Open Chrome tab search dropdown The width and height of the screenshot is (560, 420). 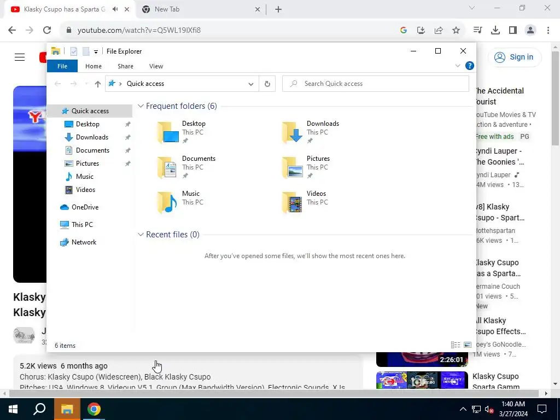point(472,8)
